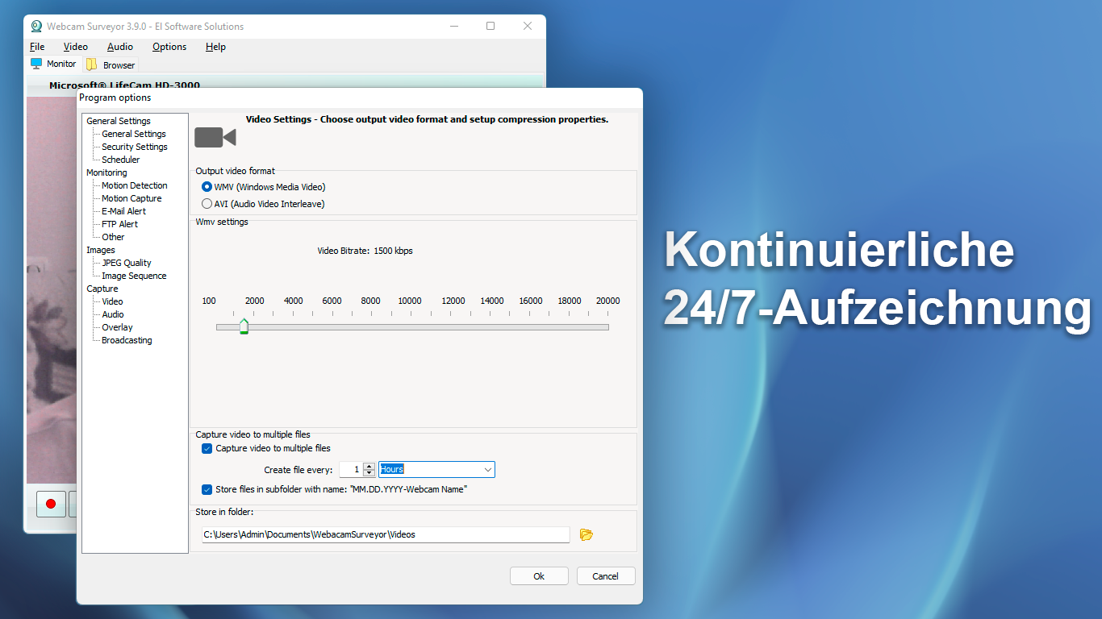Open Image Sequence settings
Viewport: 1102px width, 619px height.
[x=134, y=276]
